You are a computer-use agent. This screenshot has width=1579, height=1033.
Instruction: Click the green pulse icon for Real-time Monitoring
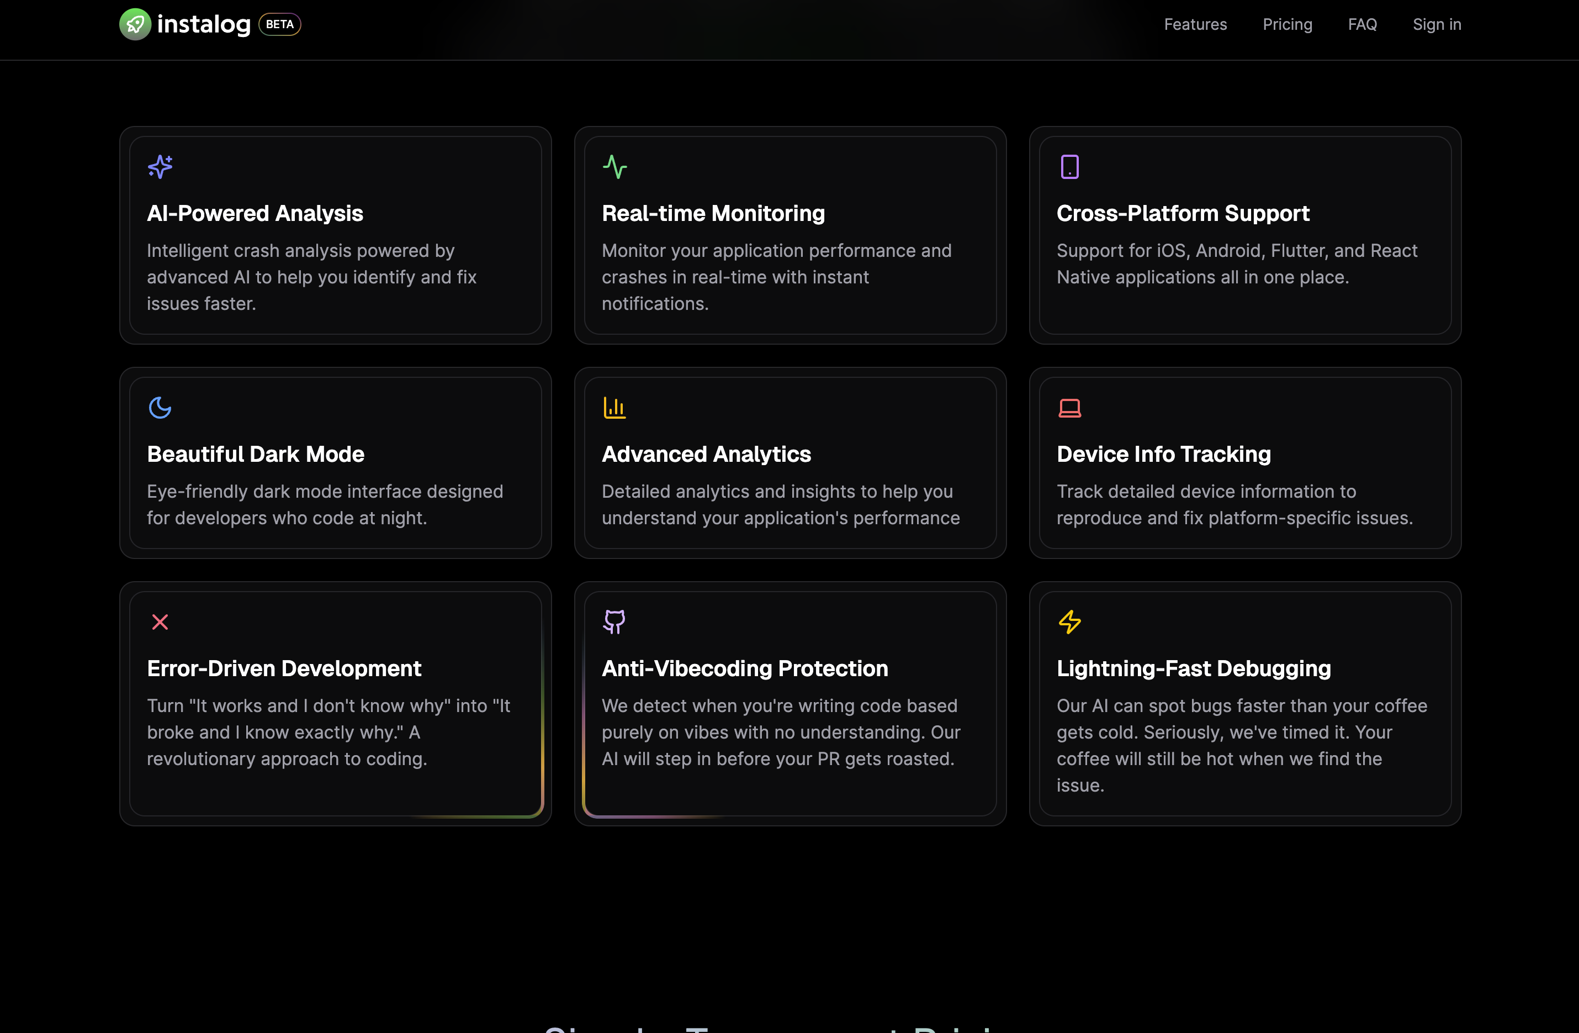[614, 167]
